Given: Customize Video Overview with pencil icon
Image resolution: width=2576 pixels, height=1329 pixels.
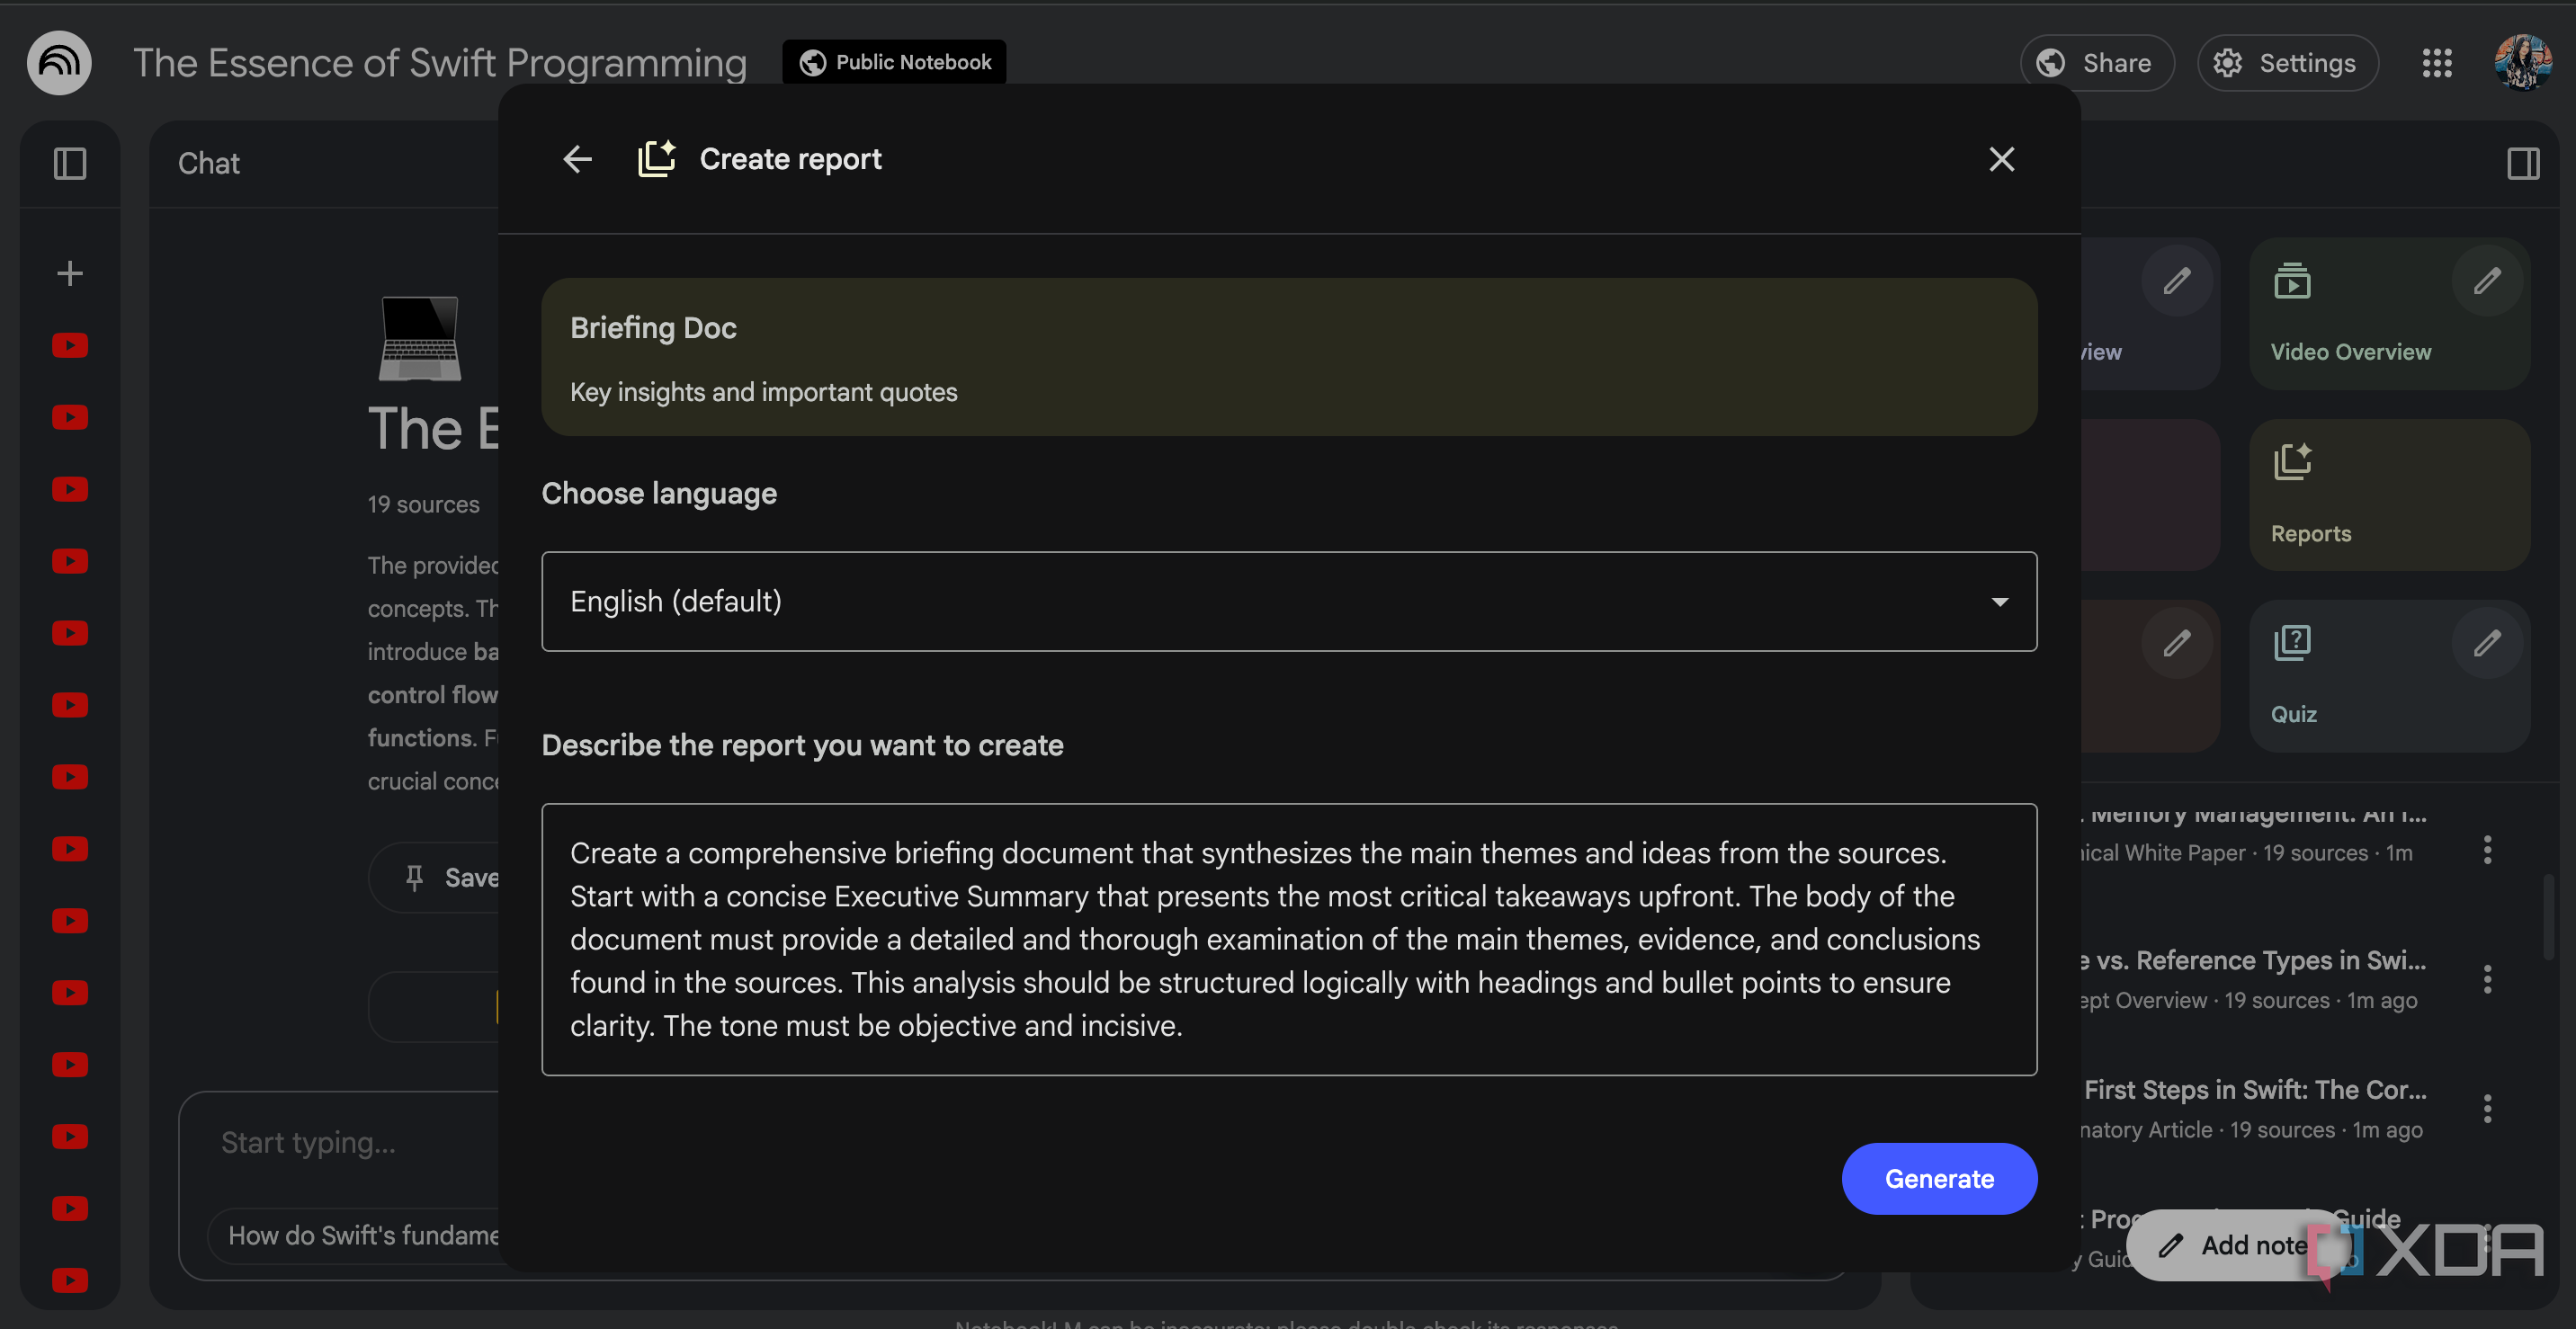Looking at the screenshot, I should coord(2487,281).
